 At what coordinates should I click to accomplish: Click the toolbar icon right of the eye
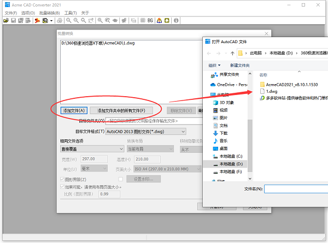(124, 20)
